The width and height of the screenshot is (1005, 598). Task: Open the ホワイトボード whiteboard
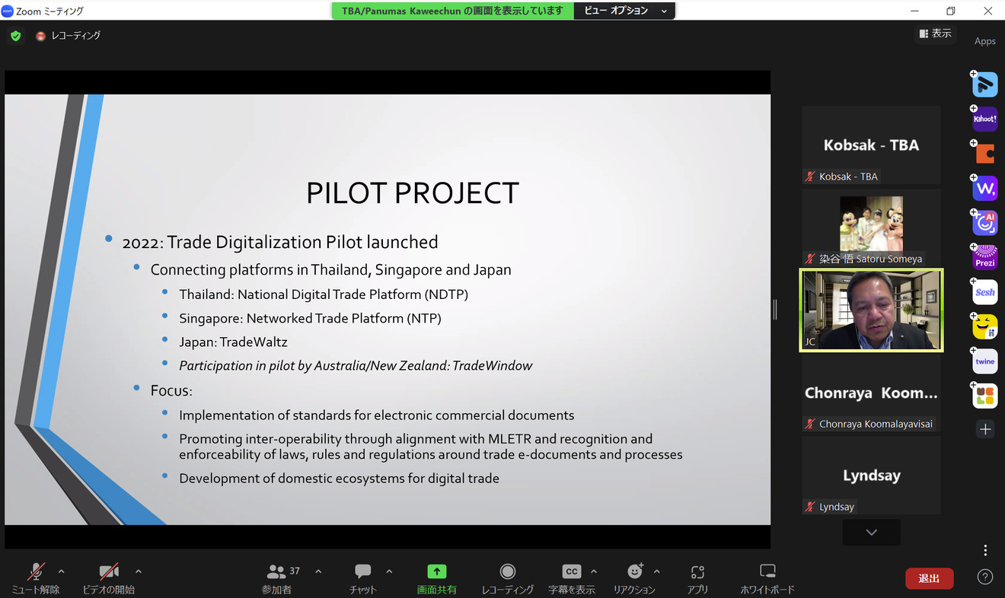click(x=767, y=579)
